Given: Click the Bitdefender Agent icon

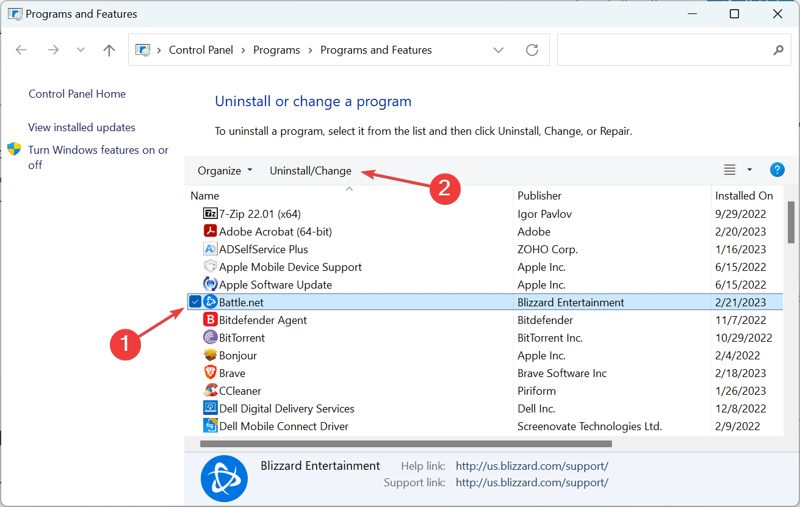Looking at the screenshot, I should pyautogui.click(x=210, y=320).
